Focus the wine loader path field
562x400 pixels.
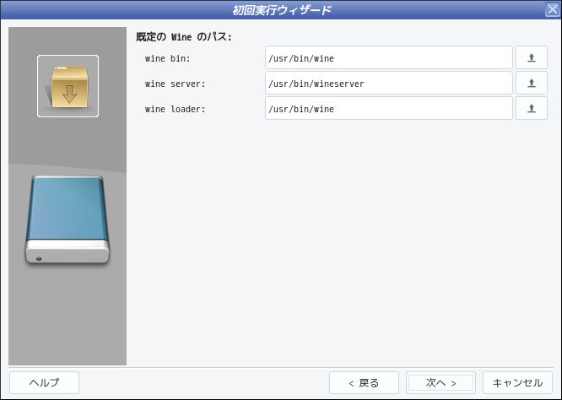click(x=388, y=108)
